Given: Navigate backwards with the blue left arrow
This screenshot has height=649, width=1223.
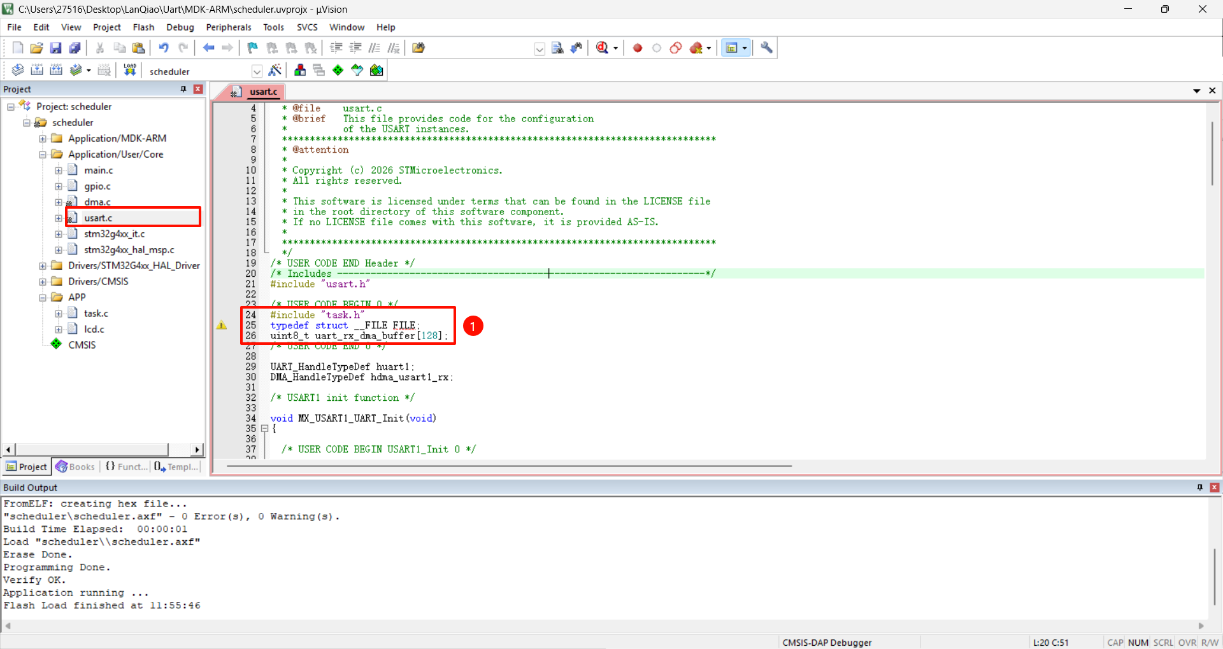Looking at the screenshot, I should coord(208,48).
